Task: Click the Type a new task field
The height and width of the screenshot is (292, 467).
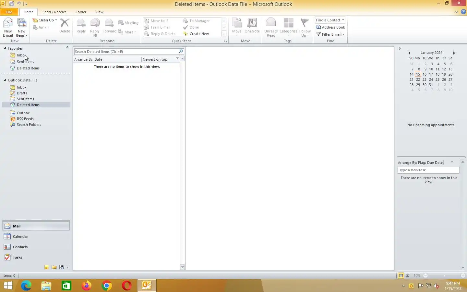Action: coord(428,170)
